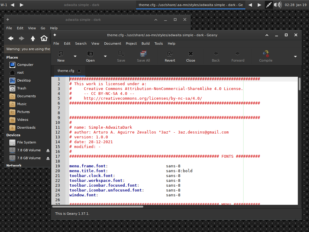This screenshot has height=232, width=309.
Task: Open the Tools menu
Action: point(159,43)
